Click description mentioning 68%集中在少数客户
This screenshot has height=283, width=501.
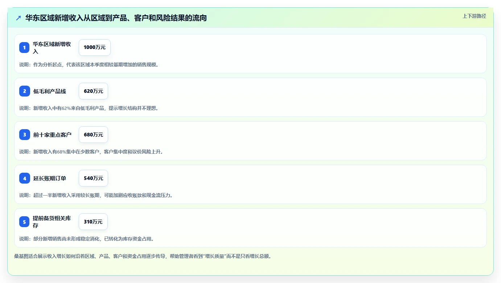coord(91,152)
